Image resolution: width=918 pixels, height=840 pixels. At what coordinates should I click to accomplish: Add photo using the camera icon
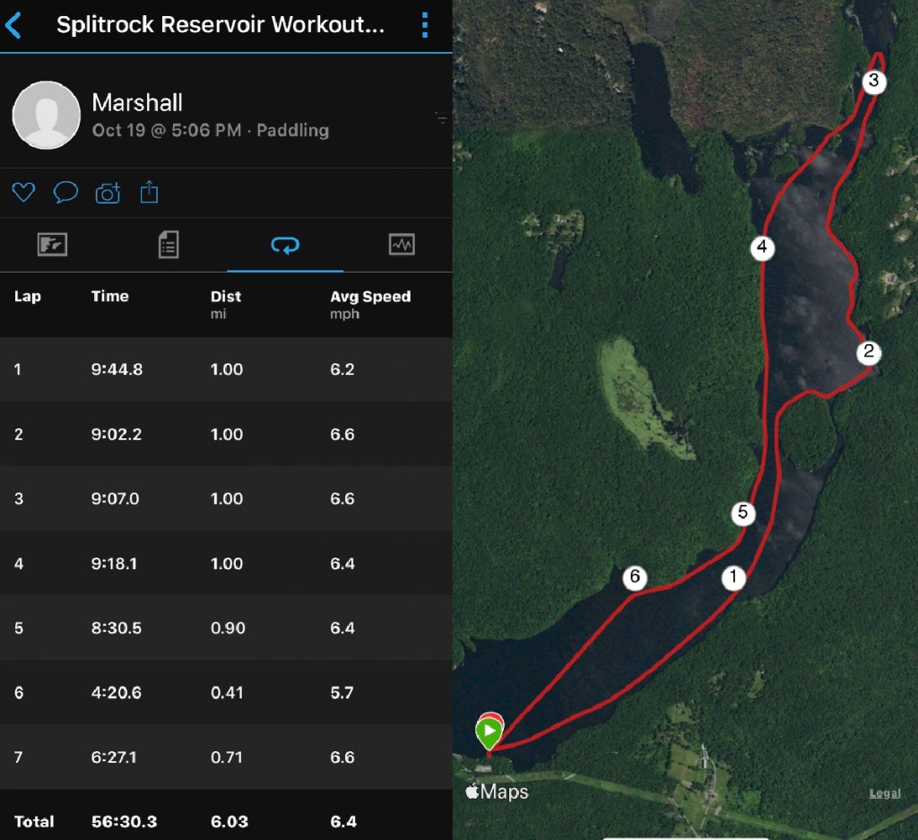(x=108, y=192)
